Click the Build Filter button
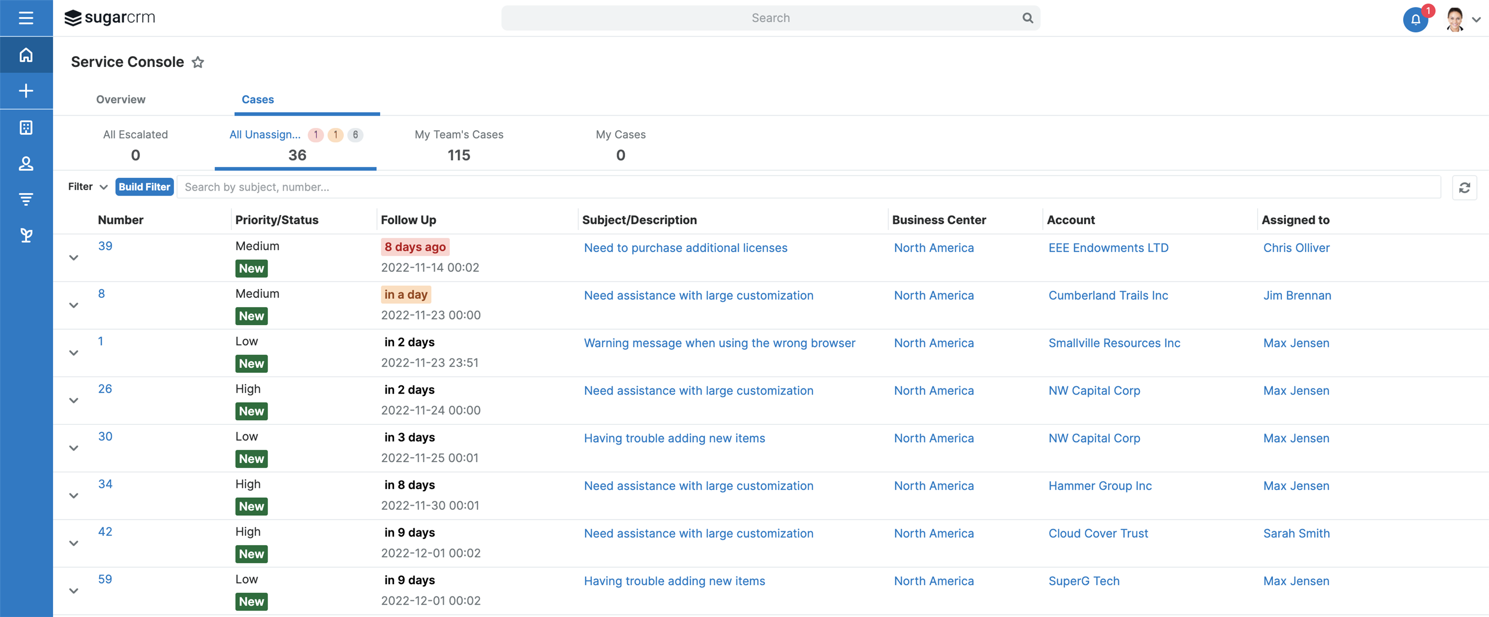The height and width of the screenshot is (617, 1489). click(x=144, y=187)
